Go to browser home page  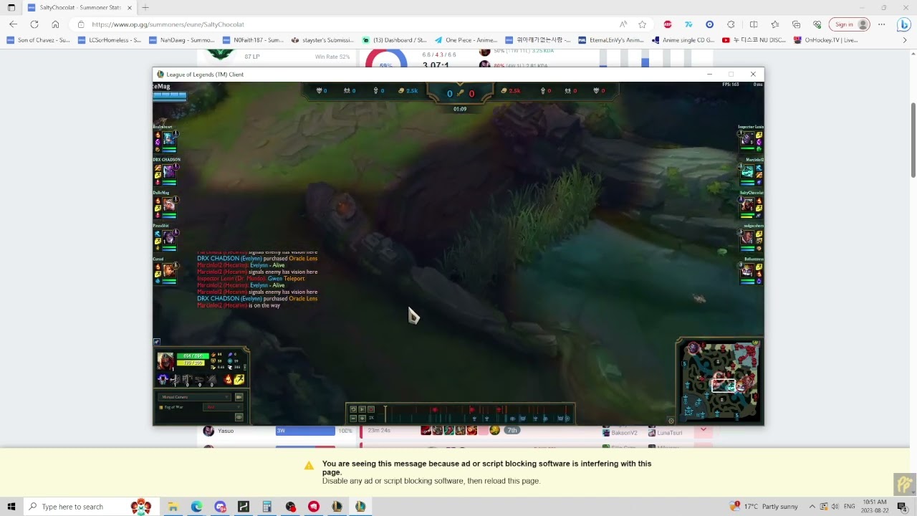pyautogui.click(x=55, y=24)
